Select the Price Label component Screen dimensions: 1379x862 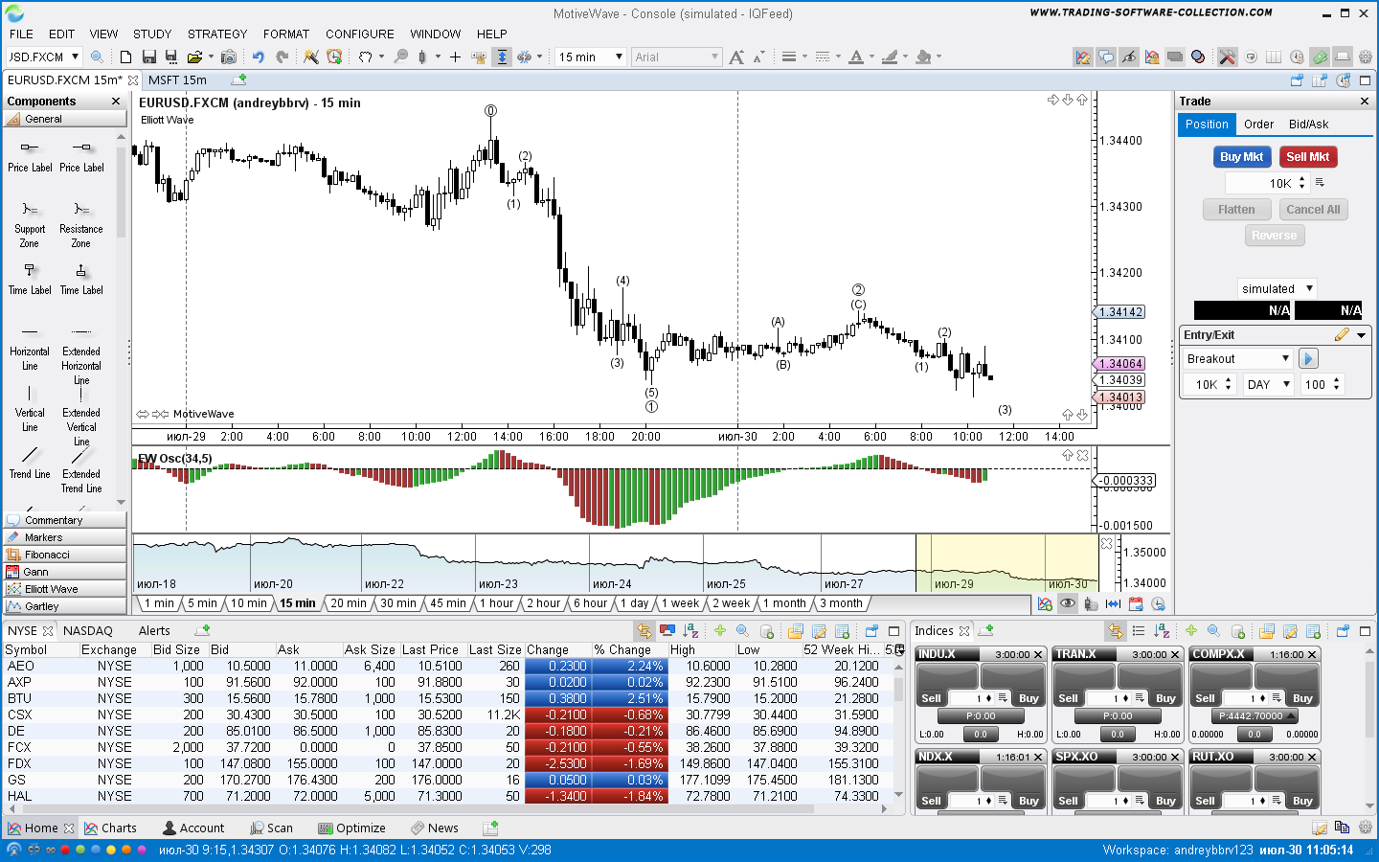coord(30,155)
